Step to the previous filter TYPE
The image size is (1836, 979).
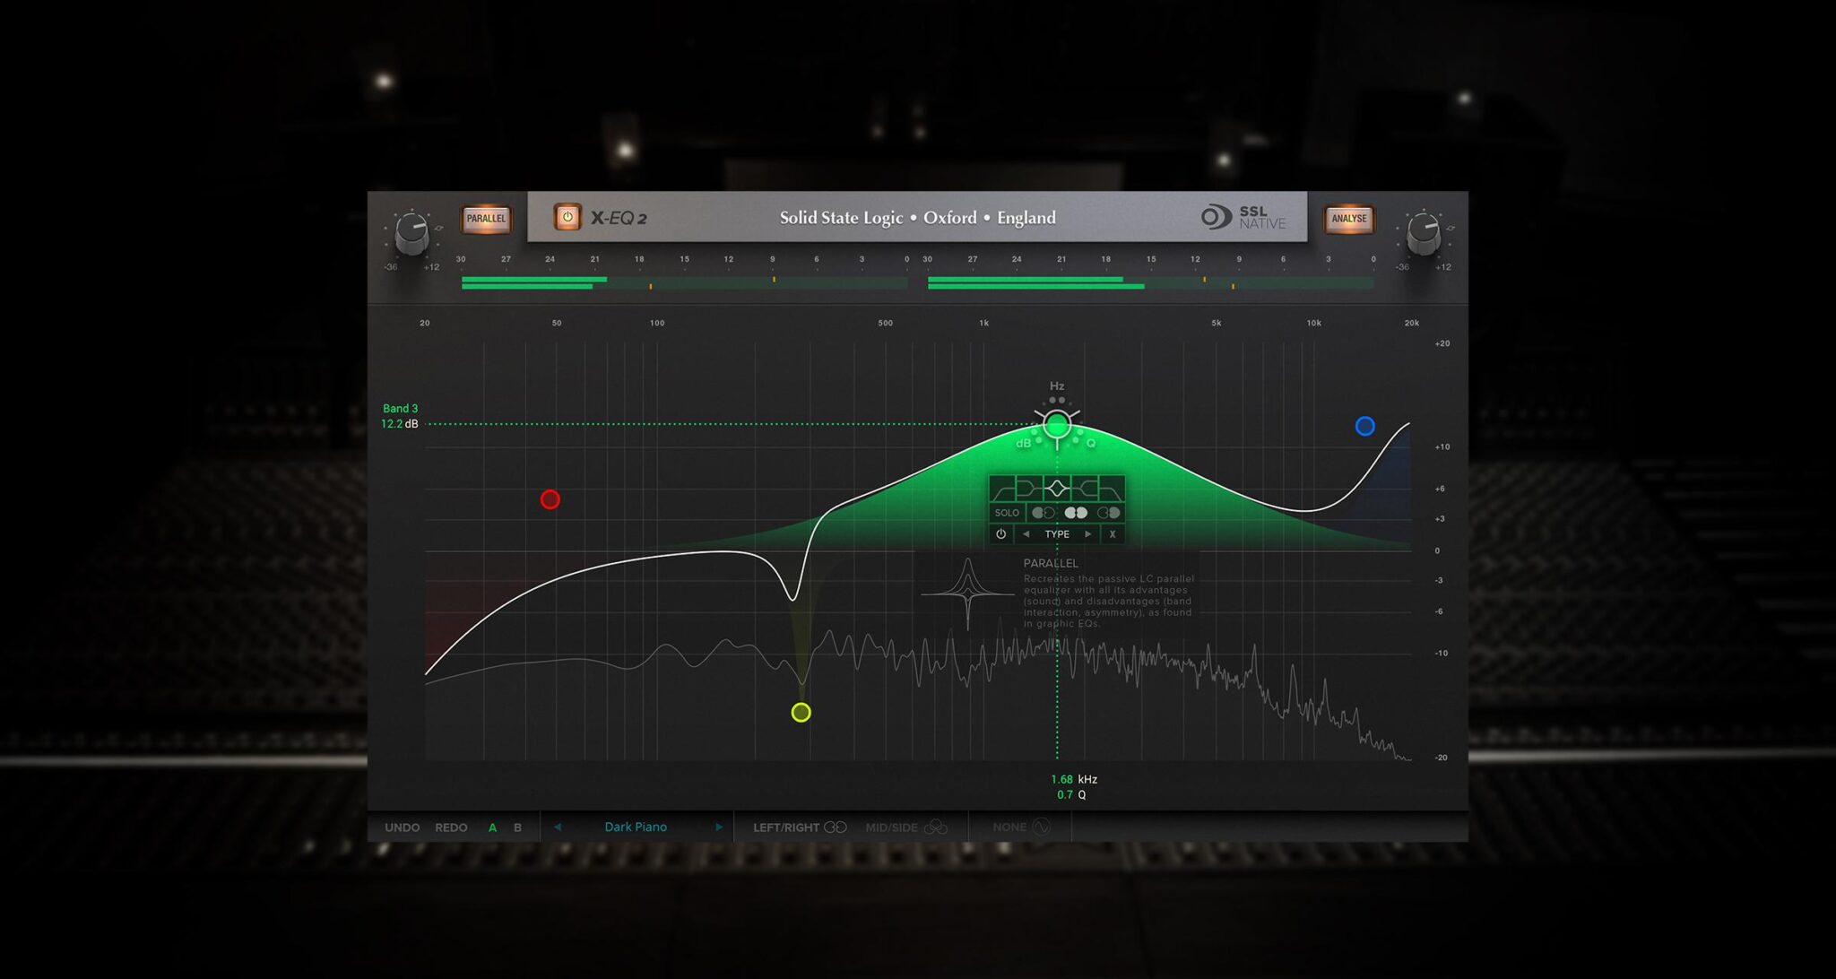click(1026, 534)
